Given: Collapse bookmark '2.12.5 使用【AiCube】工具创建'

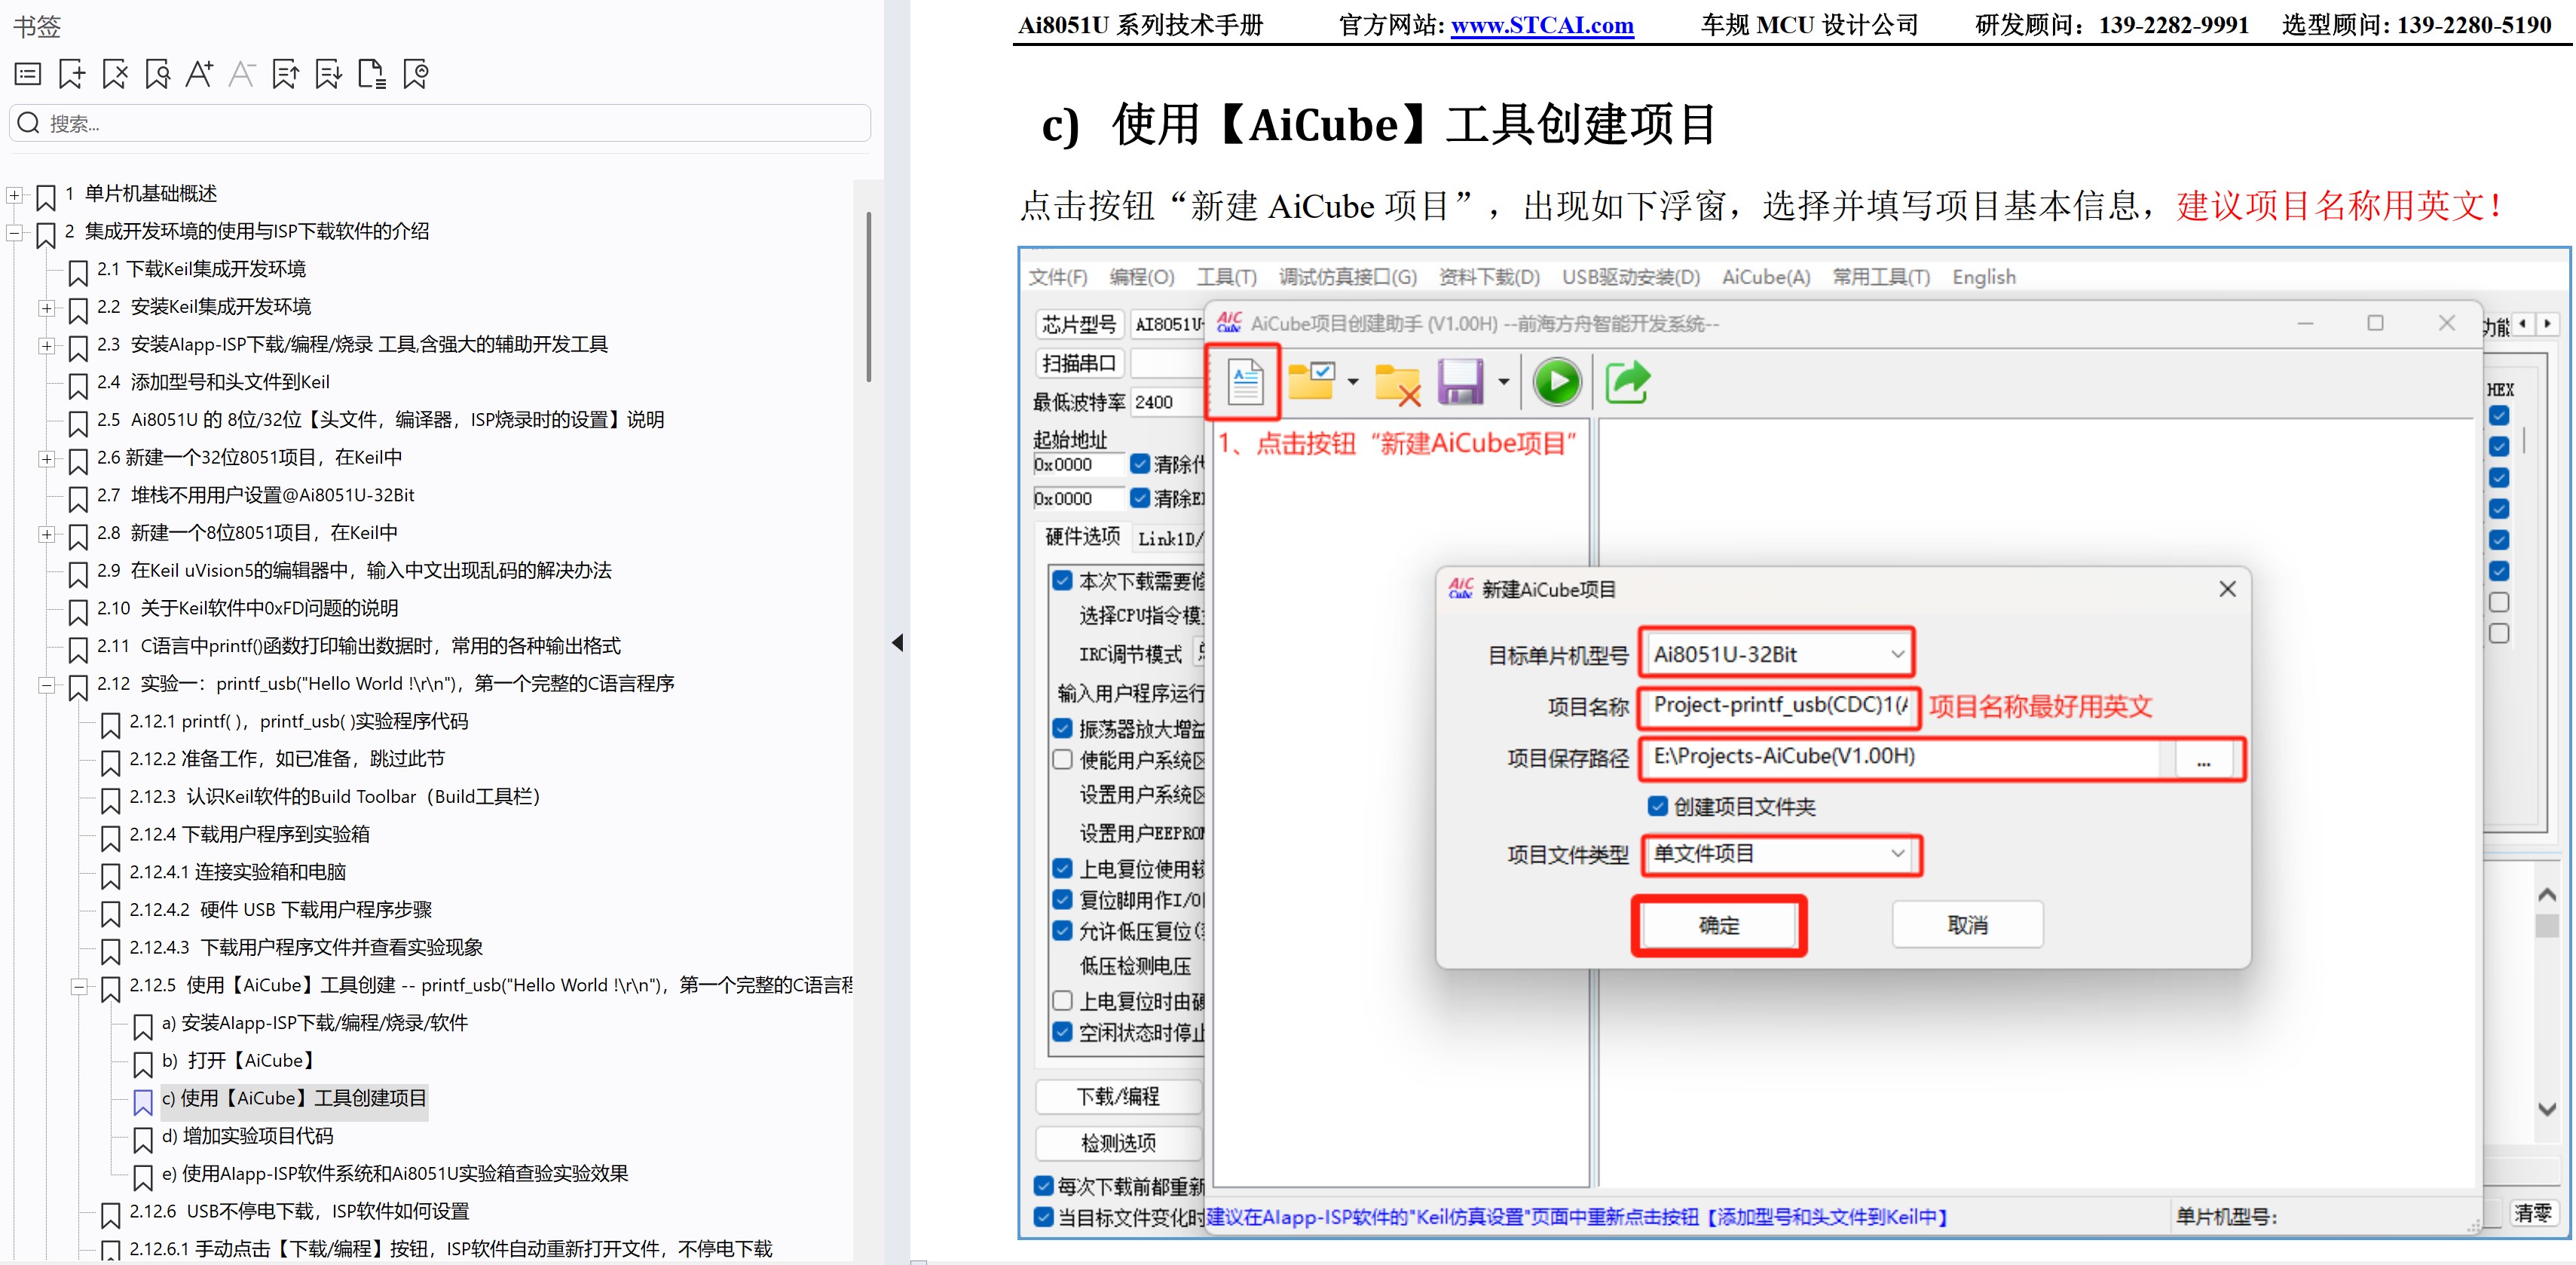Looking at the screenshot, I should tap(79, 987).
